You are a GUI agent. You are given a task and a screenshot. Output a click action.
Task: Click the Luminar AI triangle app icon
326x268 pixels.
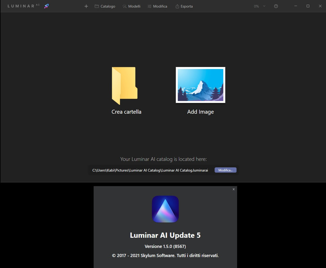pyautogui.click(x=165, y=209)
